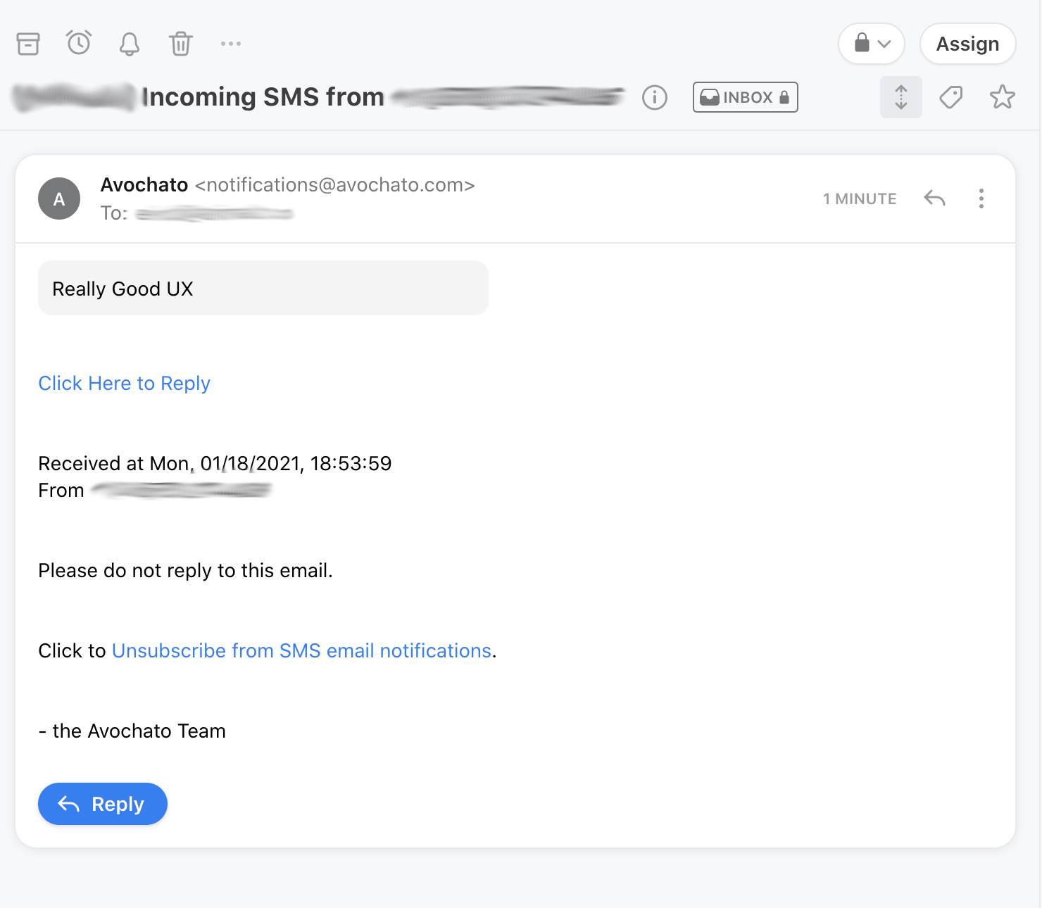
Task: Open more actions with the three dots toolbar icon
Action: tap(231, 44)
